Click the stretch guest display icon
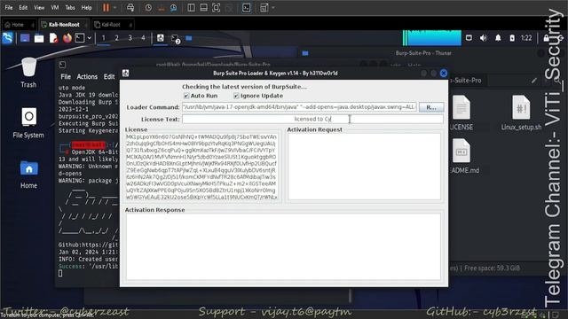The height and width of the screenshot is (319, 568). (x=264, y=8)
